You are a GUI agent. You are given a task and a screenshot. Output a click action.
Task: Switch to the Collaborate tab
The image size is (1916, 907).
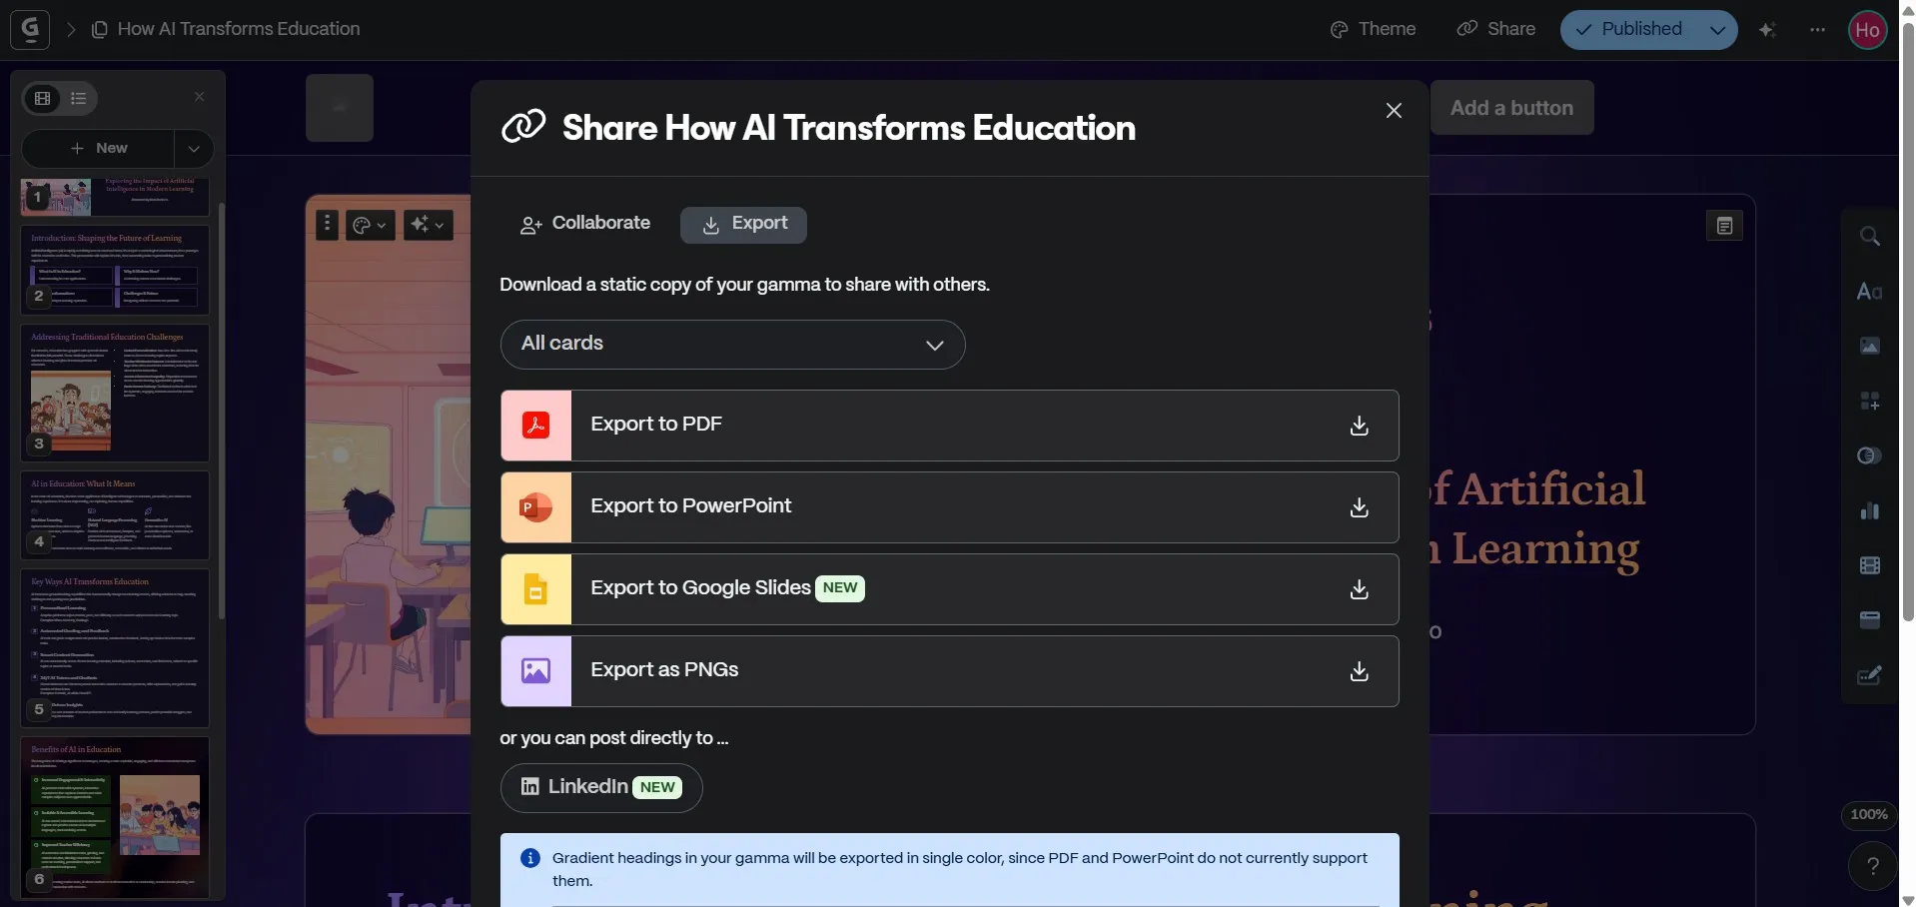tap(585, 224)
